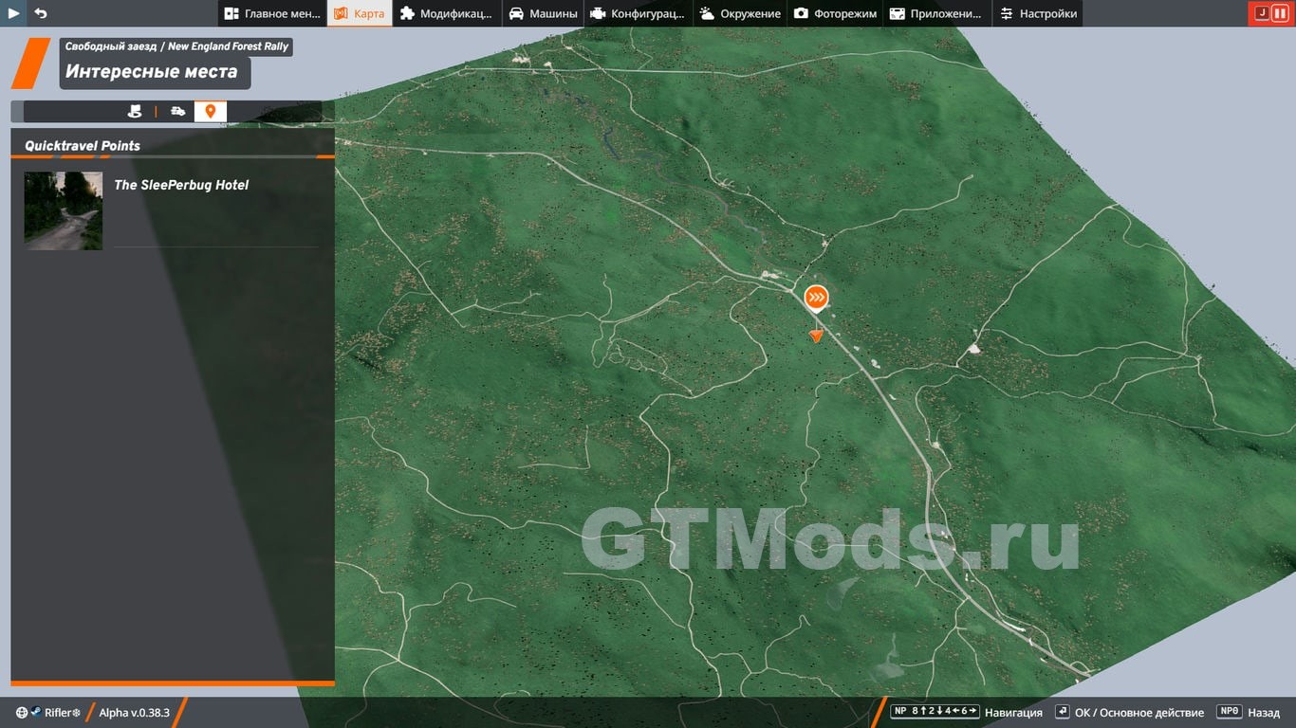The height and width of the screenshot is (728, 1296).
Task: Select the orange location pin filter
Action: (211, 112)
